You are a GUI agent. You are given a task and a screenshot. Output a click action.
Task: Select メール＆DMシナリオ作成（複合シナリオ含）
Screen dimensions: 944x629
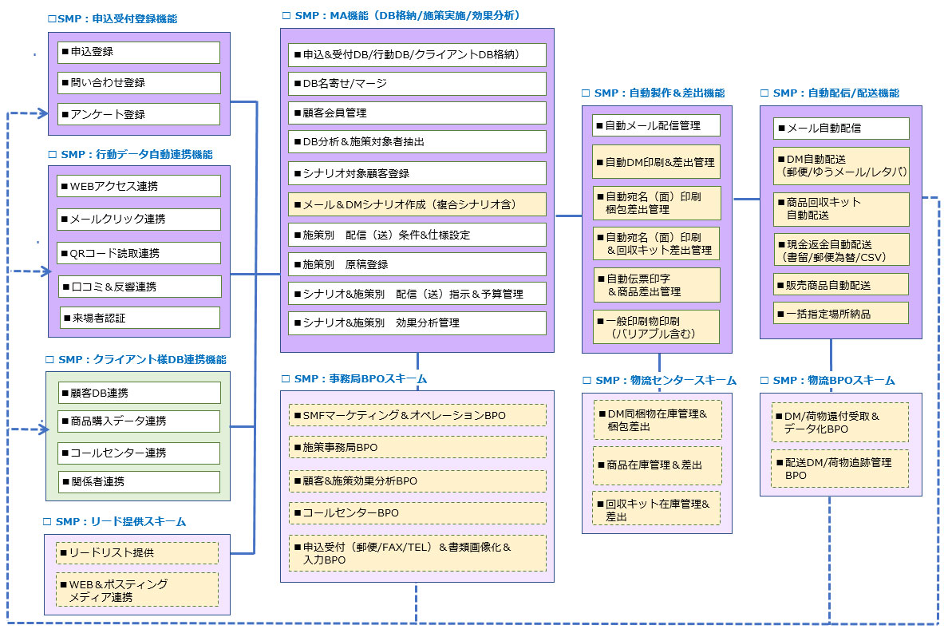[415, 204]
